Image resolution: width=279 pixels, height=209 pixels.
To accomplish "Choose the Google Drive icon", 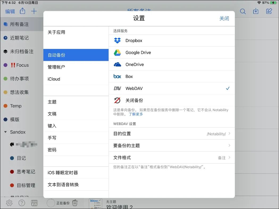I will [117, 52].
